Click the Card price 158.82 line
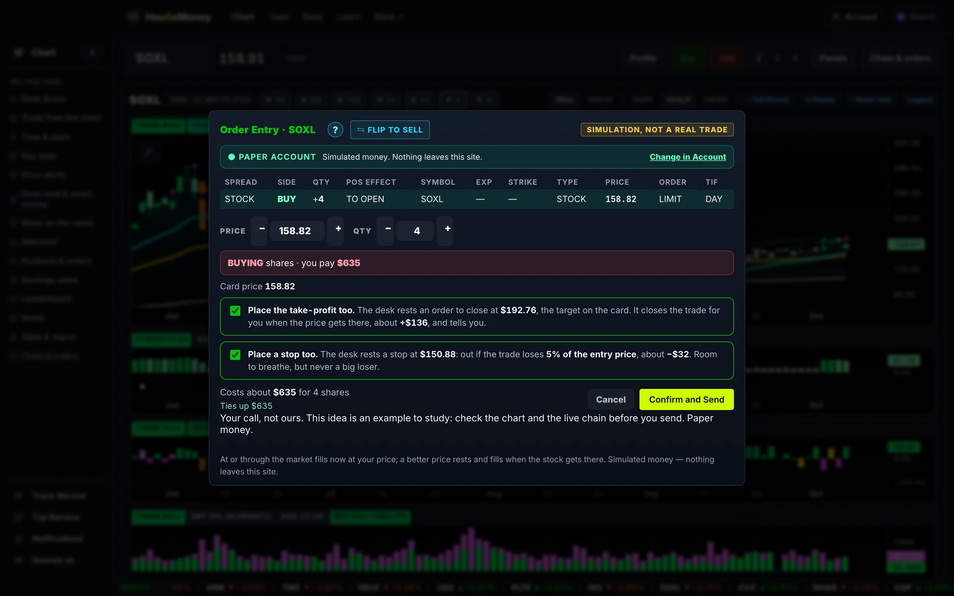Viewport: 954px width, 596px height. point(258,286)
